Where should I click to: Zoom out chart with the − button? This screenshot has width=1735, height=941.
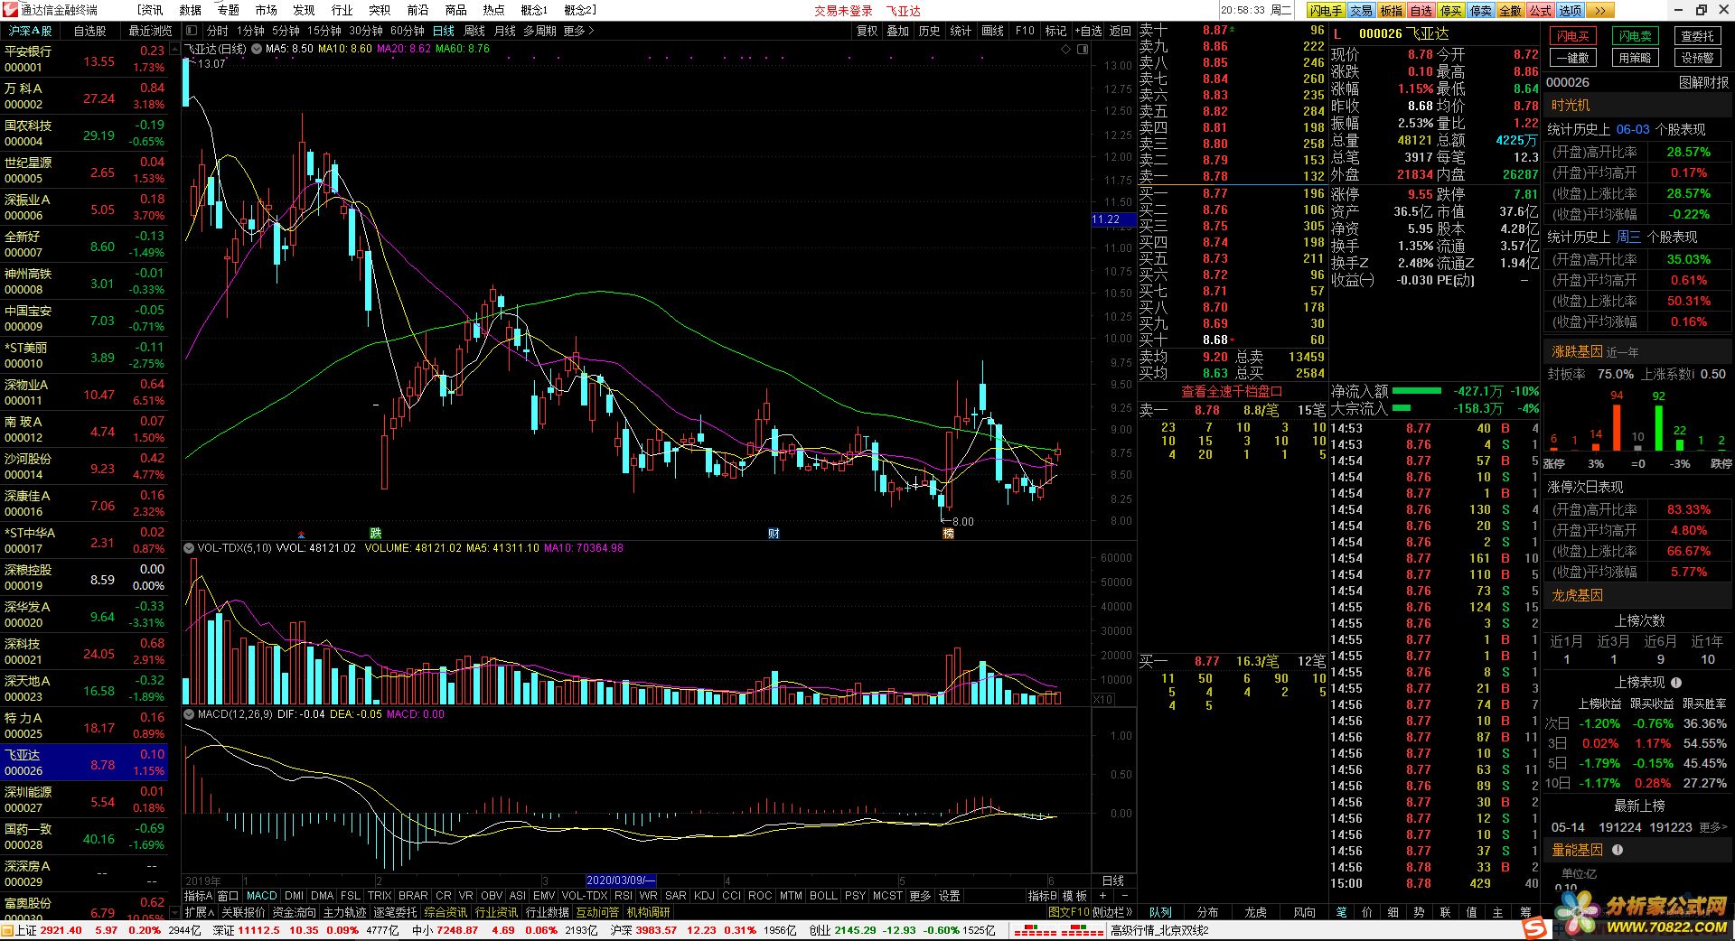1125,896
